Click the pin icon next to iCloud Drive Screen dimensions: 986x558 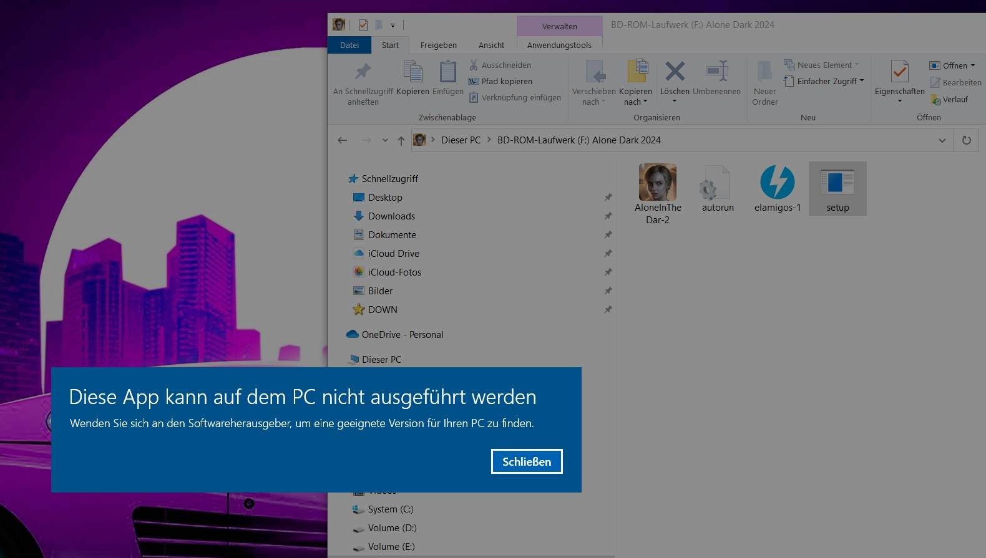coord(608,254)
